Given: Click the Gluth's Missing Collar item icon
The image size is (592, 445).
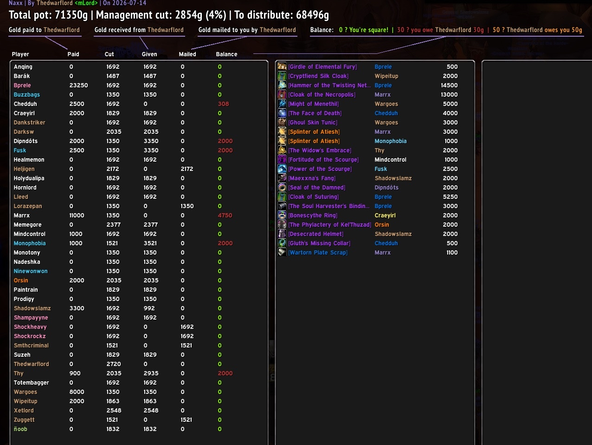Looking at the screenshot, I should tap(282, 243).
